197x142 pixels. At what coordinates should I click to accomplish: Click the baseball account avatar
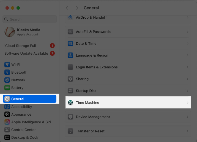click(x=10, y=32)
